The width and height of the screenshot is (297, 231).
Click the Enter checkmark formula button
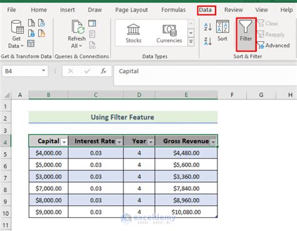pyautogui.click(x=87, y=71)
